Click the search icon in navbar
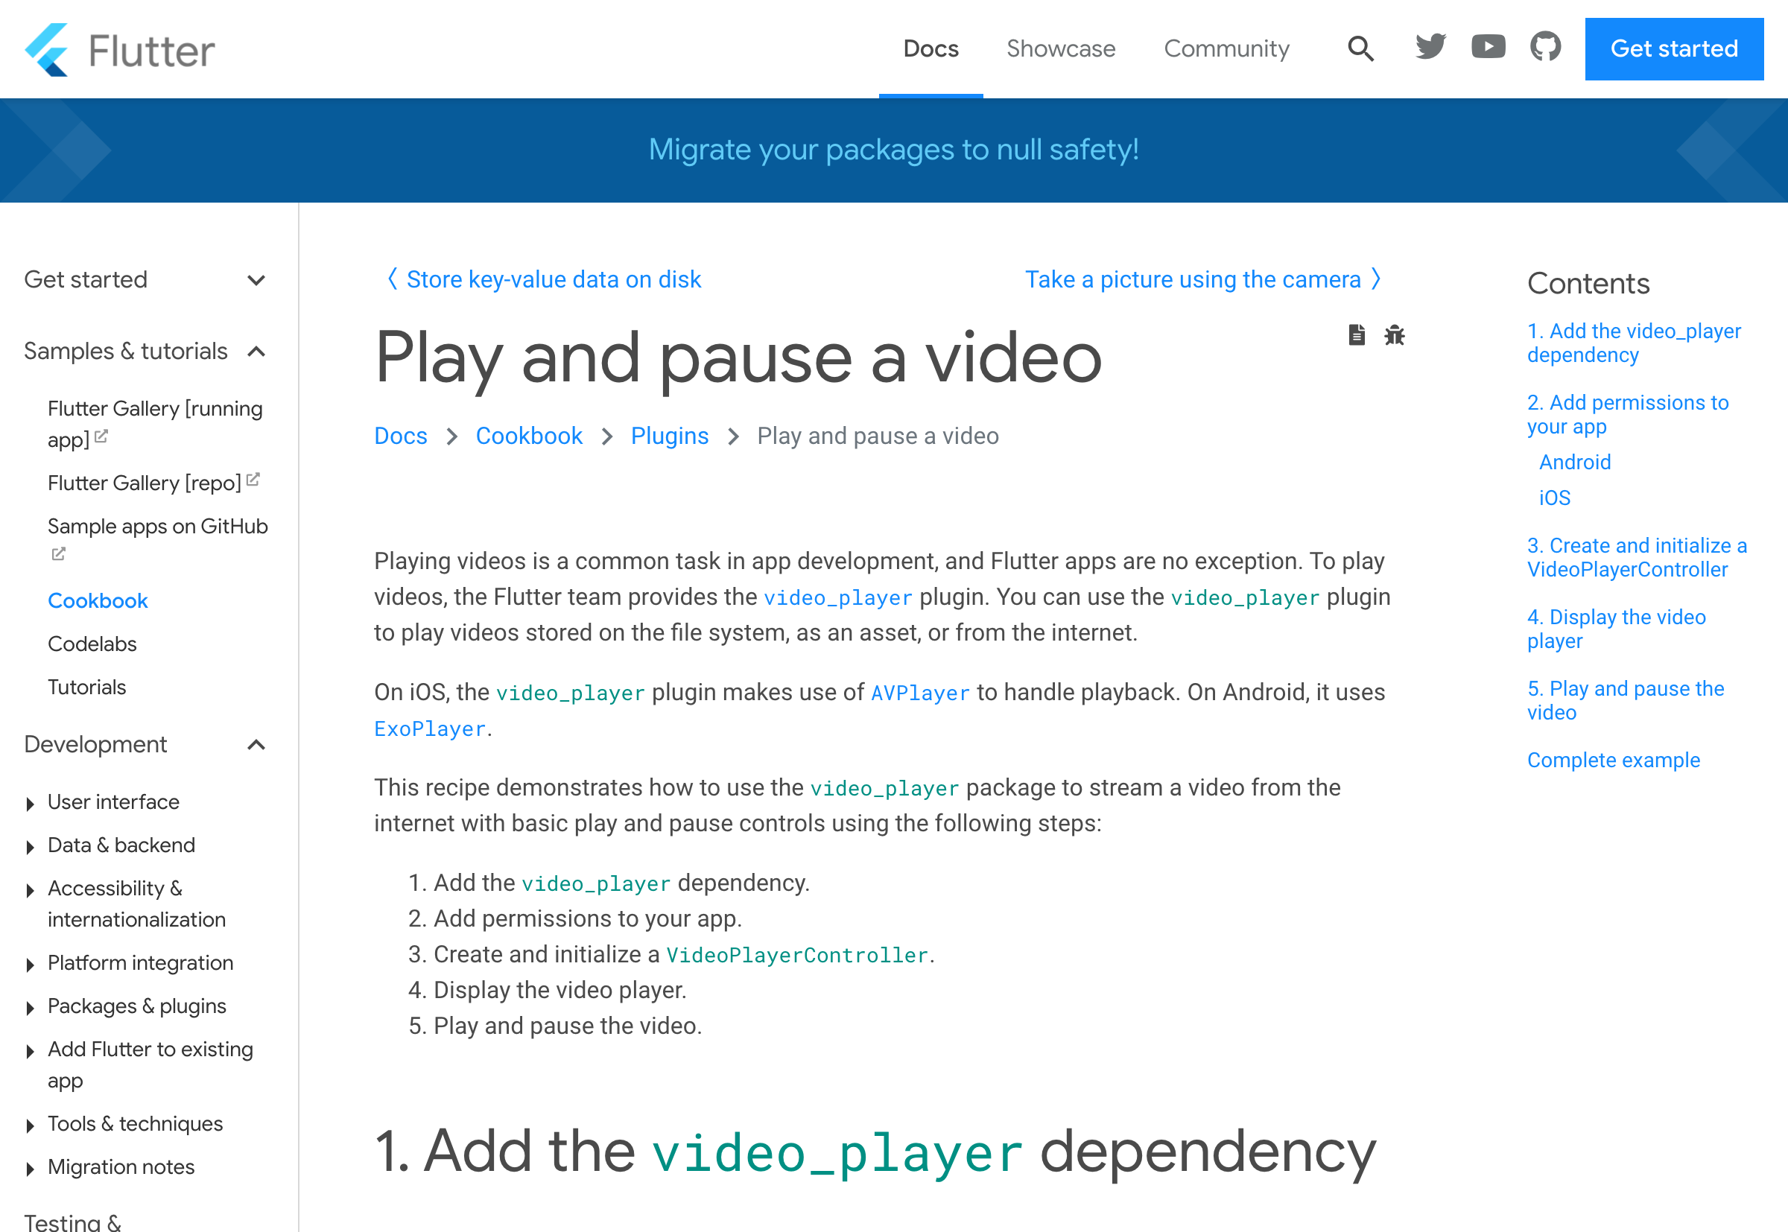This screenshot has width=1788, height=1232. pos(1359,49)
